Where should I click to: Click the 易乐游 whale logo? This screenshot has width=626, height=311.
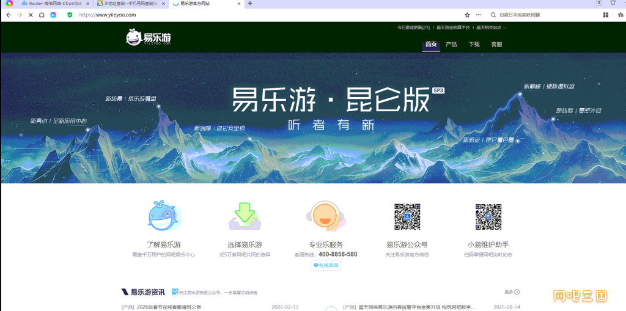149,37
